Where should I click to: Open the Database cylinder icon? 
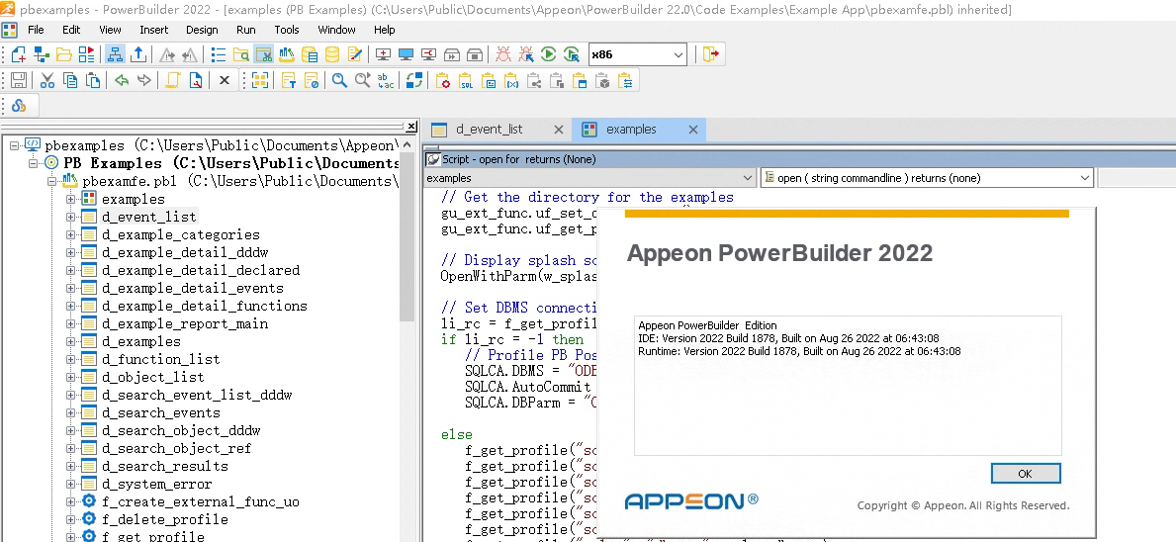(331, 54)
